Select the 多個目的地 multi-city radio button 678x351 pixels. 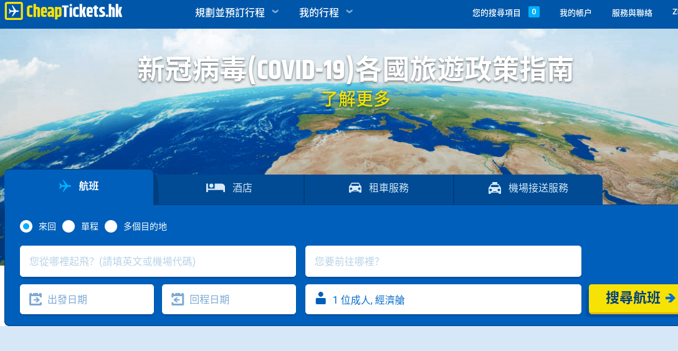111,226
